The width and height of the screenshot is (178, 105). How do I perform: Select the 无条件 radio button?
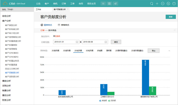pyautogui.click(x=54, y=36)
